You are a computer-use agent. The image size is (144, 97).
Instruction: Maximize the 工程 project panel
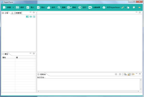(34, 12)
